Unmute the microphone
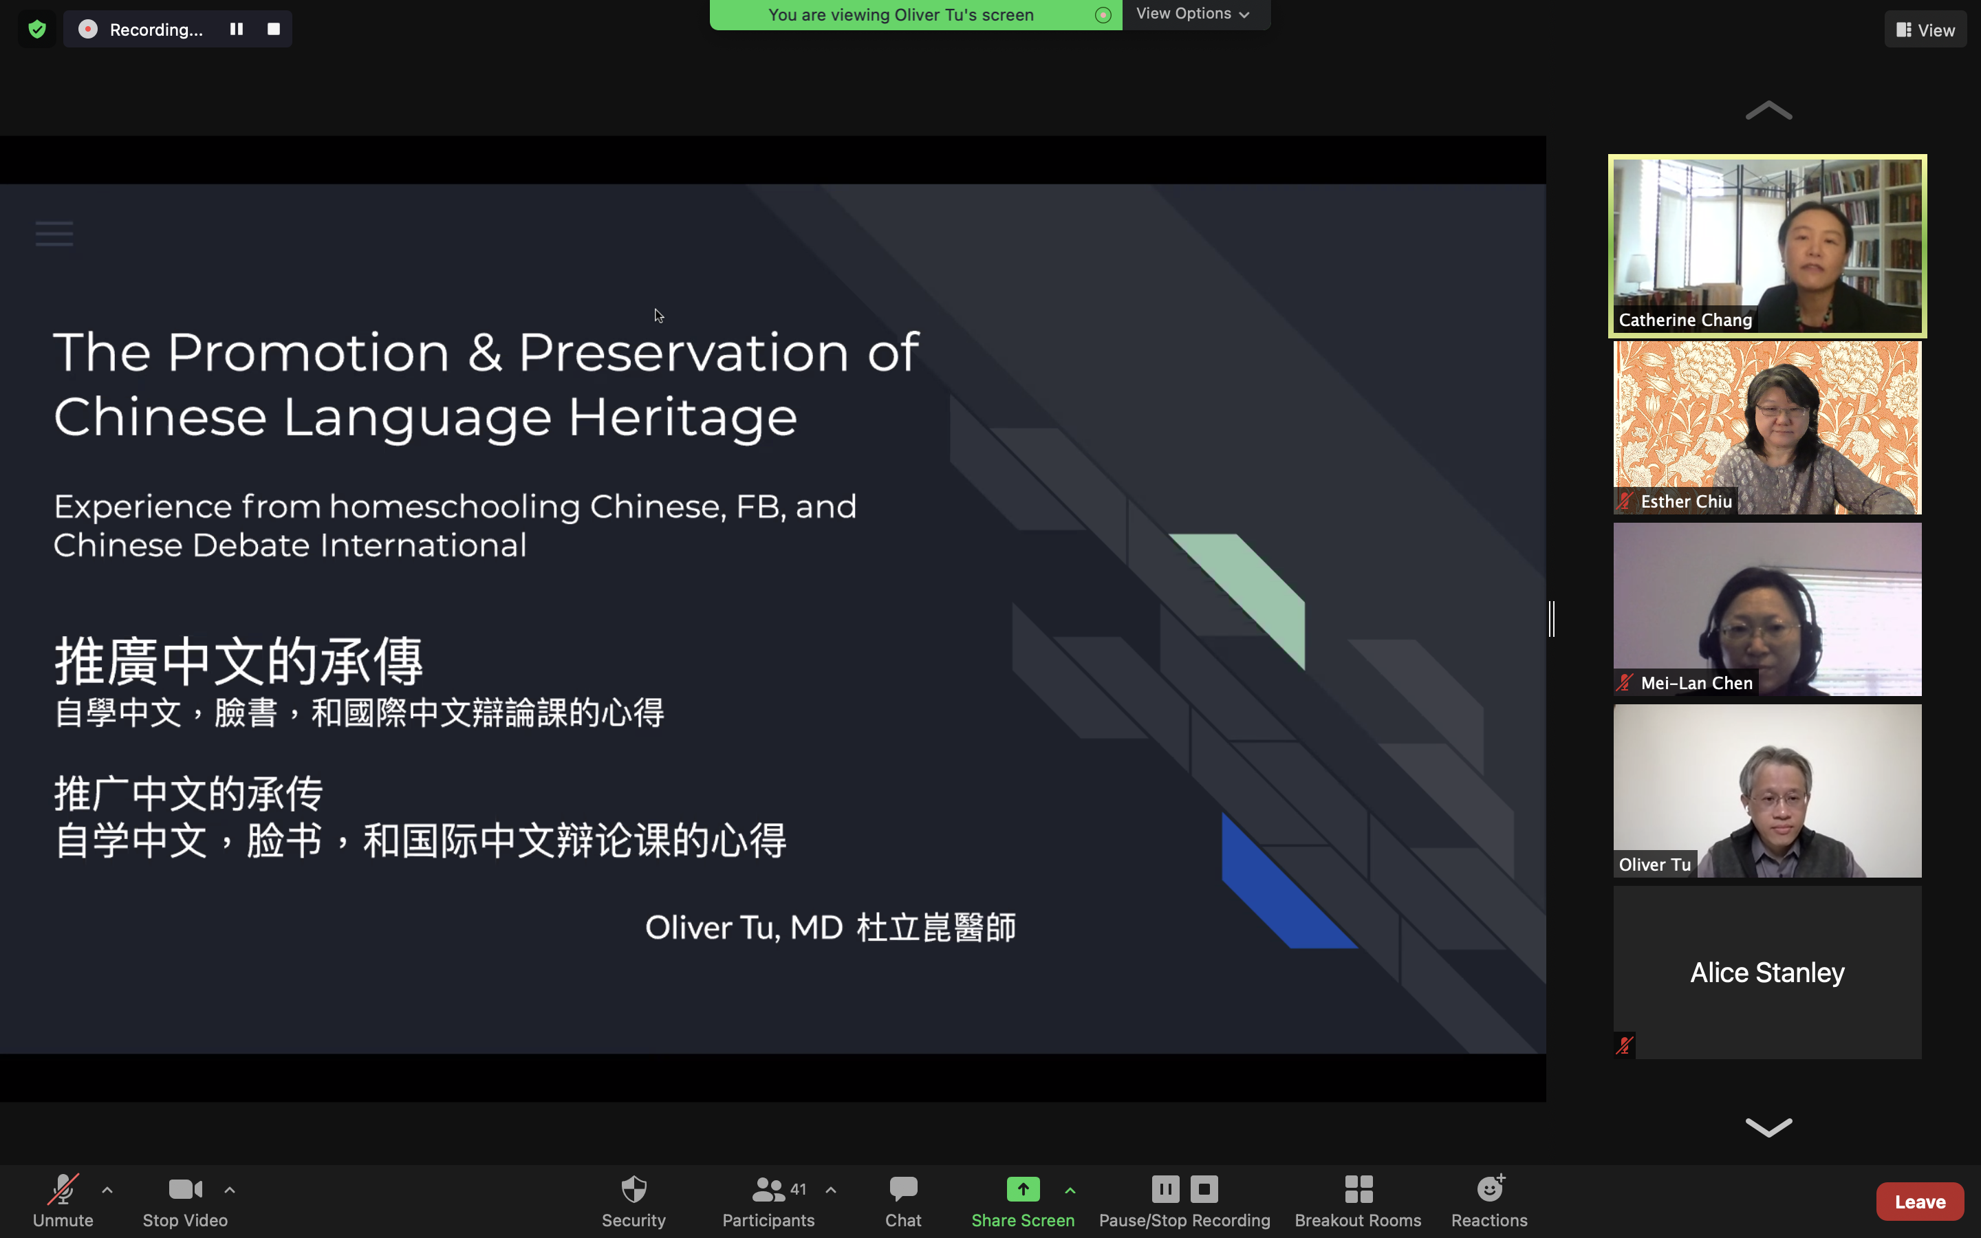This screenshot has height=1238, width=1981. [x=63, y=1200]
